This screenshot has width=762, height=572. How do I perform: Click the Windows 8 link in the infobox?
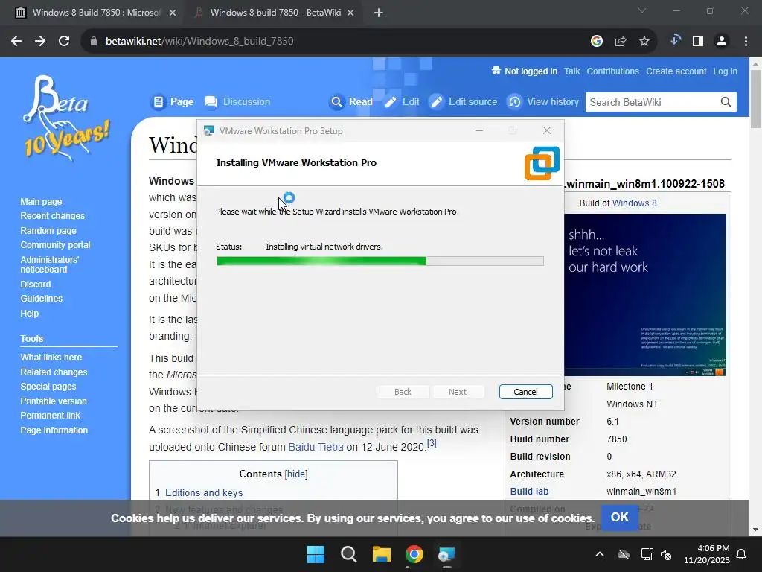point(634,203)
